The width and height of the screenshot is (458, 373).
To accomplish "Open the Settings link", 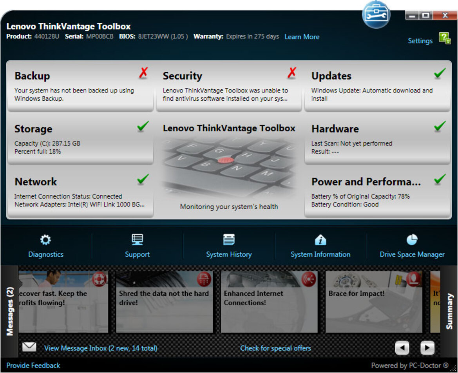I will point(420,41).
